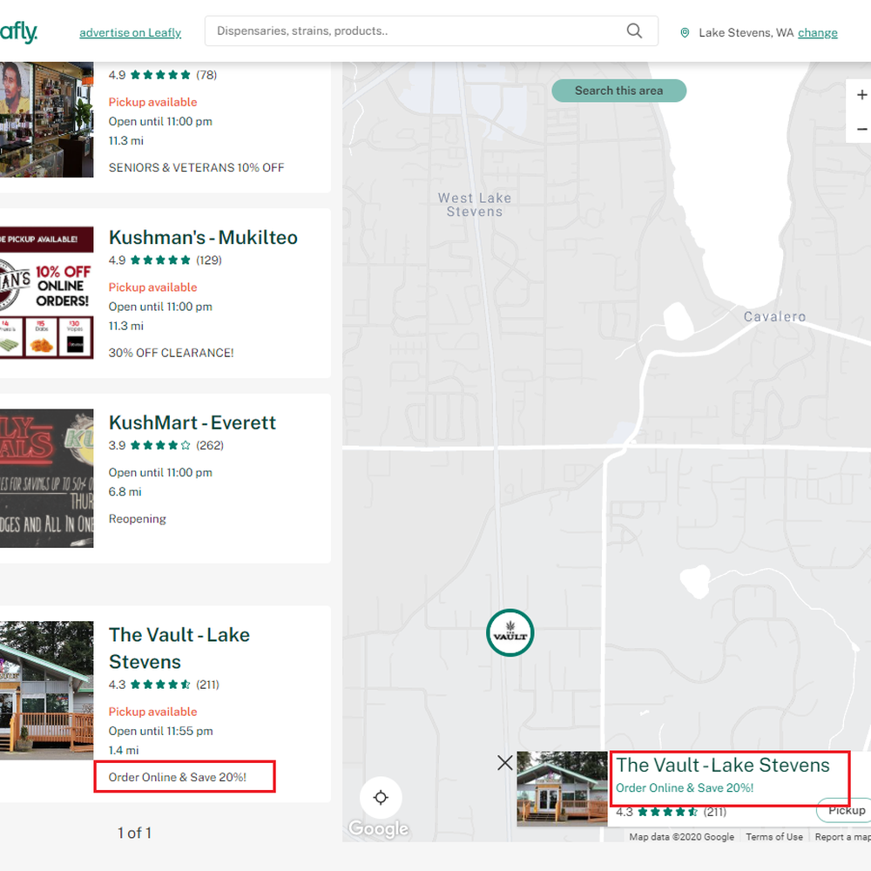Click 6.8 mi distance under KushMart
The image size is (871, 871).
point(125,491)
